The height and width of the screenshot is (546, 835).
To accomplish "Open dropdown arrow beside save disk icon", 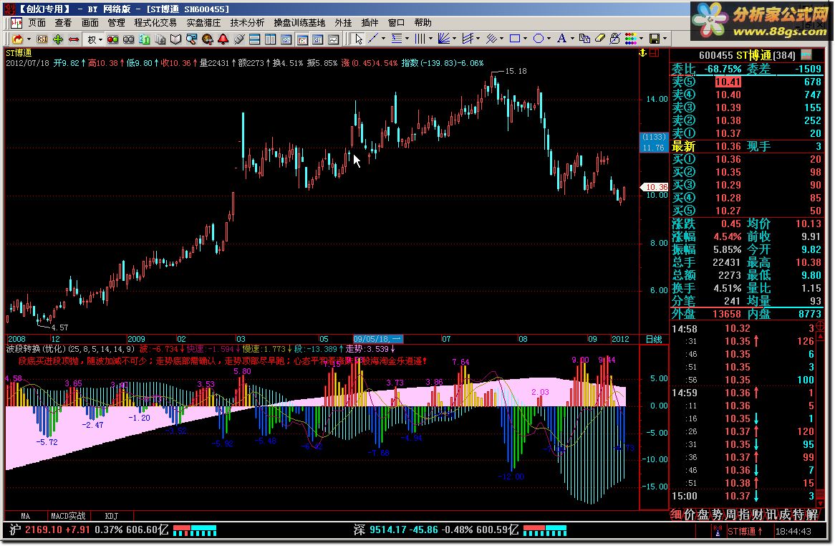I will (x=665, y=39).
